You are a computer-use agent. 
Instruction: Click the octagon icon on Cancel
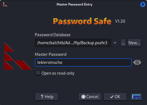click(83, 97)
